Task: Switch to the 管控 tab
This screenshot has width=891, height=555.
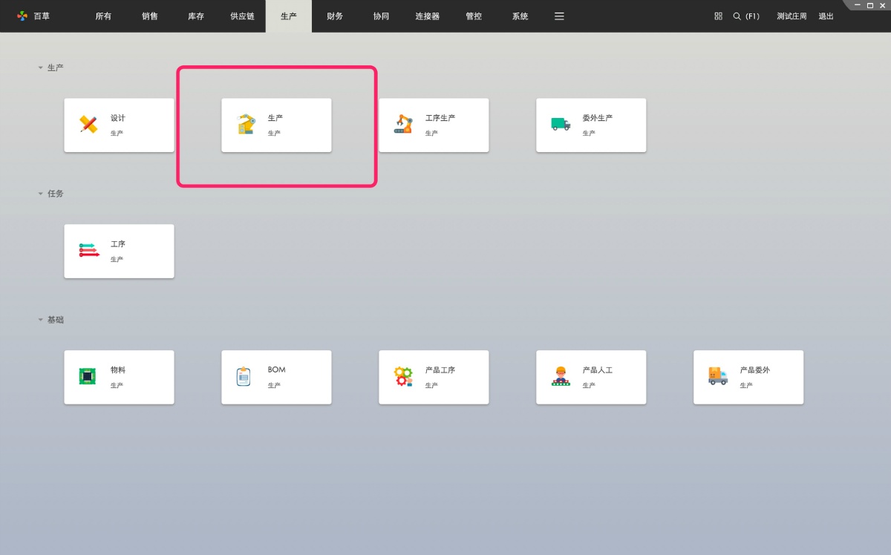Action: [474, 16]
